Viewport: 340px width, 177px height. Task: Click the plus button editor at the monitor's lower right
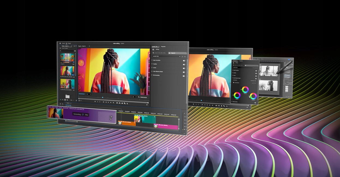[147, 105]
